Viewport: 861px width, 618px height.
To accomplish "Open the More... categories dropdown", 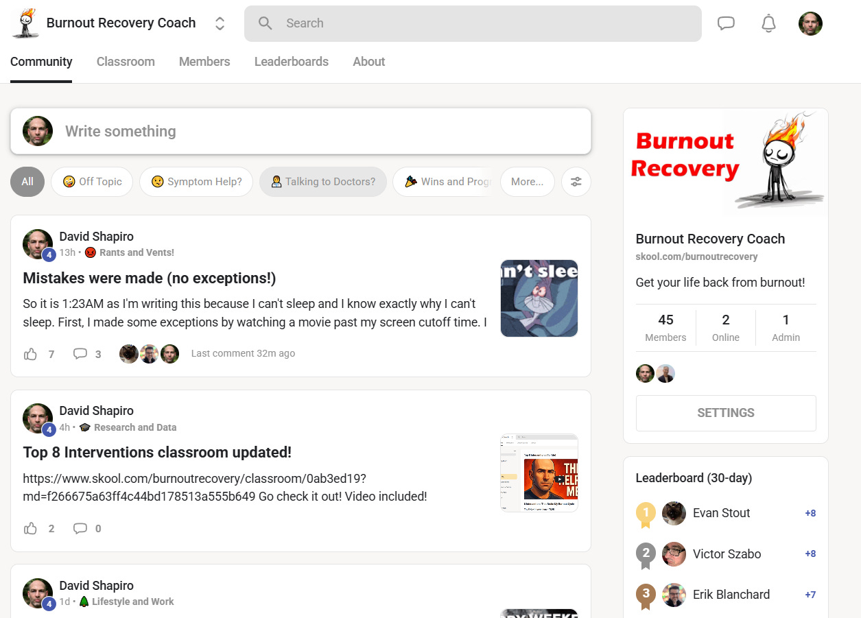I will pyautogui.click(x=528, y=182).
